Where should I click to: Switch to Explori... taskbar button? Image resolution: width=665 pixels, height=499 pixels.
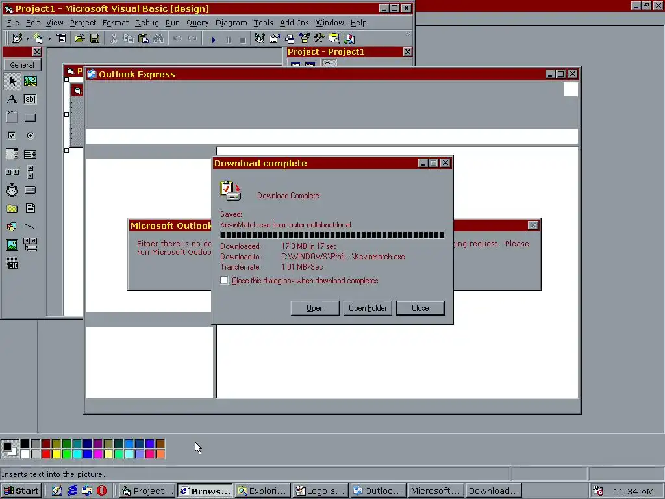coord(263,491)
